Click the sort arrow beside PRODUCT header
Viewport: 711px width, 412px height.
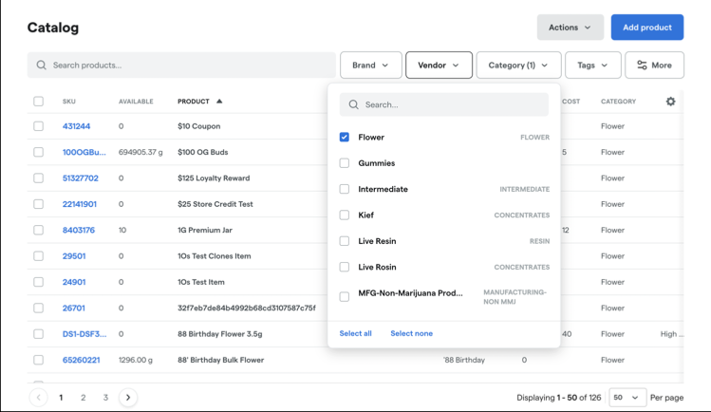(219, 101)
